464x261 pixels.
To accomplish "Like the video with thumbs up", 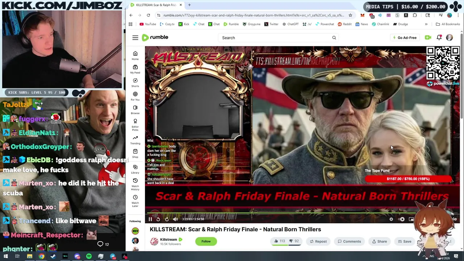I will [x=279, y=241].
